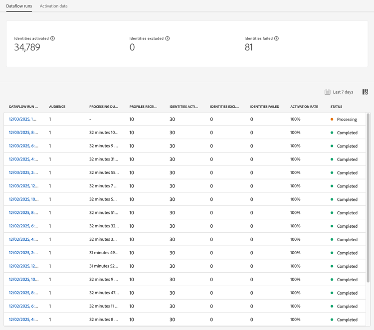Image resolution: width=374 pixels, height=330 pixels.
Task: Click the 12/03/2025, 4:... run link
Action: click(x=22, y=160)
